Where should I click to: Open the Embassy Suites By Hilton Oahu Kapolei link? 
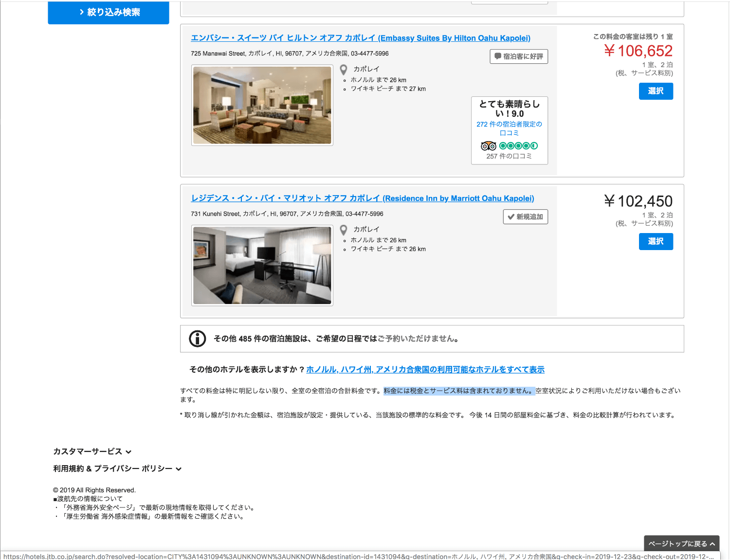tap(361, 38)
